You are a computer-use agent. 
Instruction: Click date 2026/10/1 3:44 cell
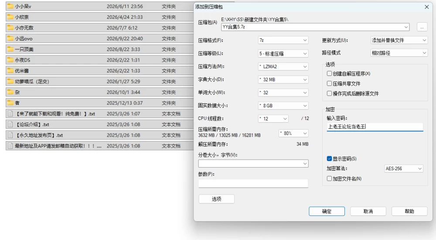pos(123,92)
